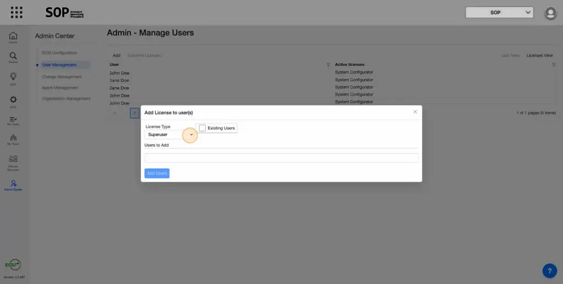The image size is (563, 284).
Task: Click the user profile avatar icon
Action: [x=550, y=13]
